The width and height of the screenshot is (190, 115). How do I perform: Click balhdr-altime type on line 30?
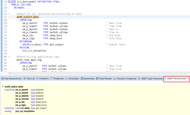[x=59, y=26]
